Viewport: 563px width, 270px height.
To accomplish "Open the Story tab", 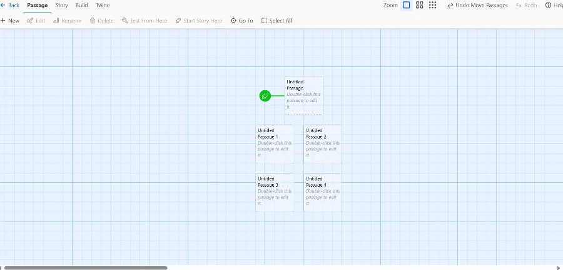I will [x=61, y=5].
